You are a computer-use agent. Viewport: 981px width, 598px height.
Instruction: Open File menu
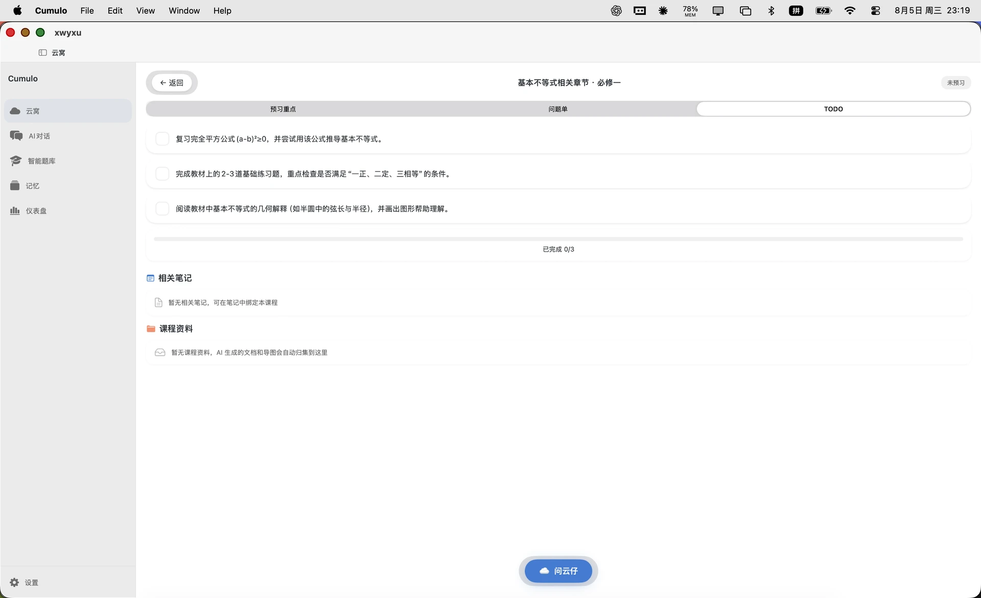pos(87,10)
